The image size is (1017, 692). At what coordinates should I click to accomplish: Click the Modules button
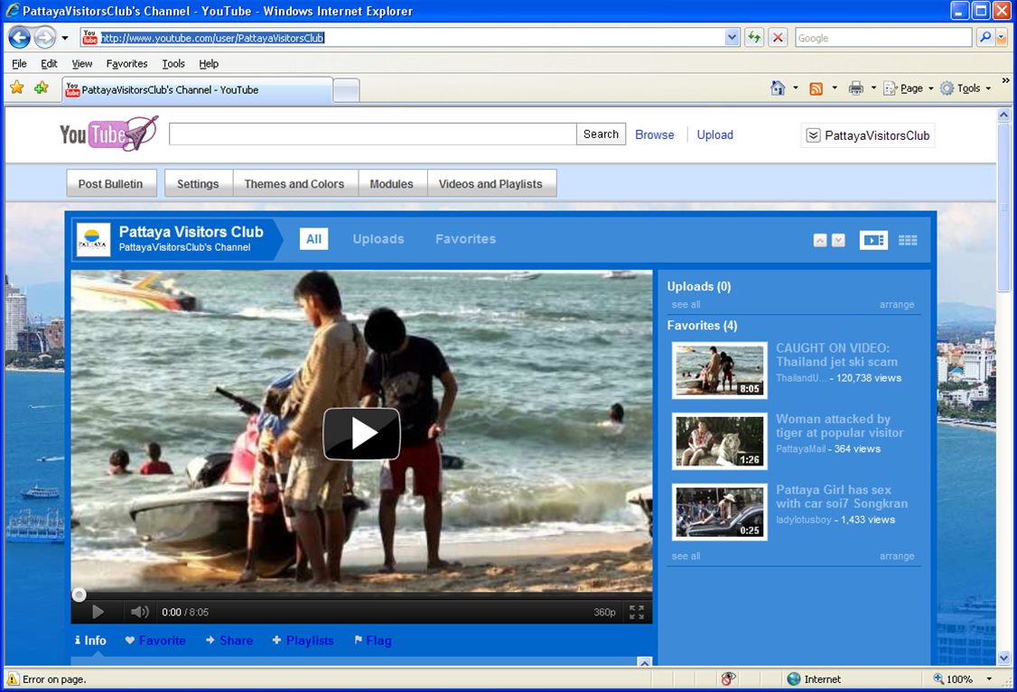point(392,183)
